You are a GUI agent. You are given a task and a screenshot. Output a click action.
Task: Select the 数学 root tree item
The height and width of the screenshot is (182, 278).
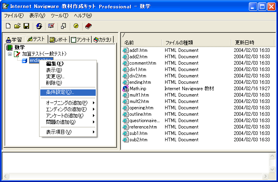pyautogui.click(x=19, y=47)
